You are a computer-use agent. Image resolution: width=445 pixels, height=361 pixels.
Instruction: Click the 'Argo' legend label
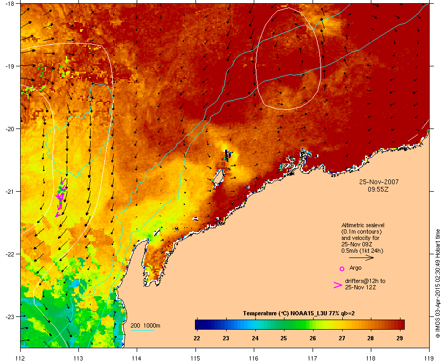click(355, 268)
